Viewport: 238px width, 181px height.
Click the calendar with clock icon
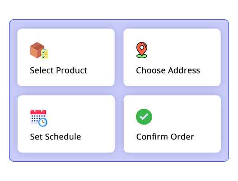coord(39,118)
